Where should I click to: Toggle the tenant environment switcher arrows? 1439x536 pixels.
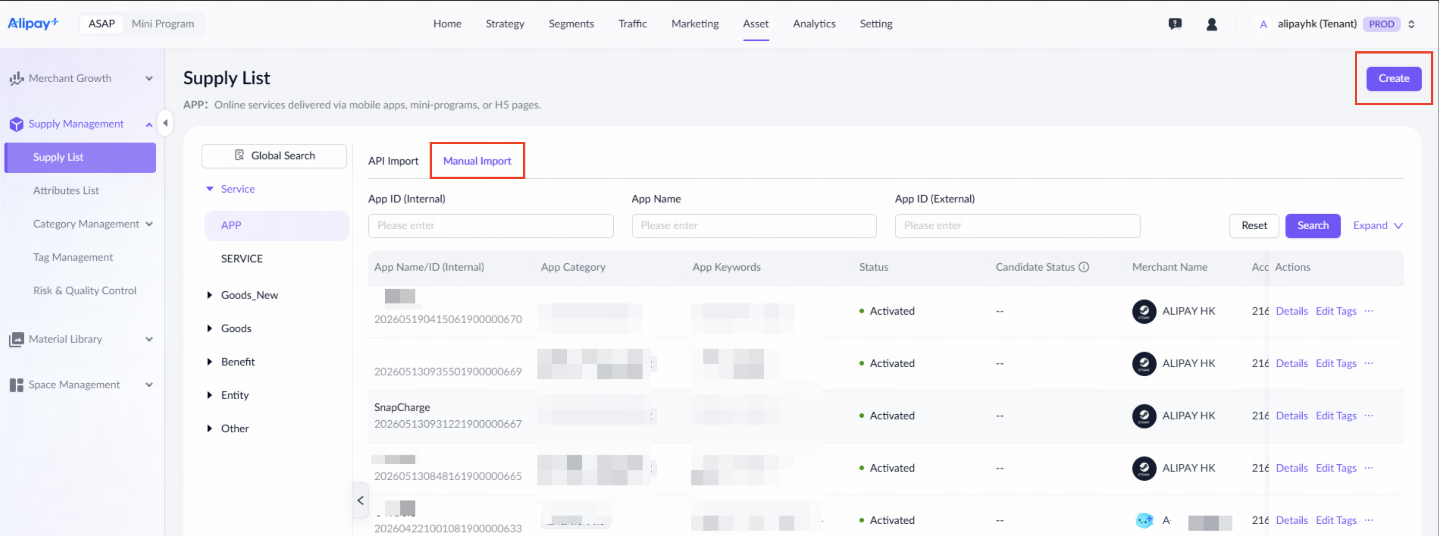point(1411,24)
